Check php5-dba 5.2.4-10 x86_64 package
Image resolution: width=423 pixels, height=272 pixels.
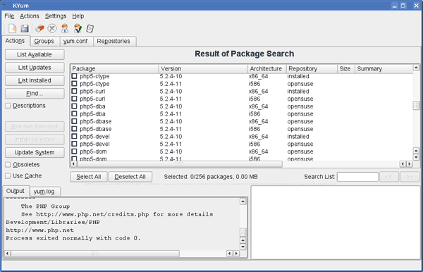tap(74, 106)
